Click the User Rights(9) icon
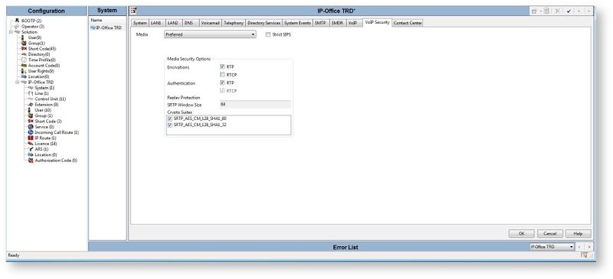Viewport: 613px width, 279px height. [x=24, y=71]
